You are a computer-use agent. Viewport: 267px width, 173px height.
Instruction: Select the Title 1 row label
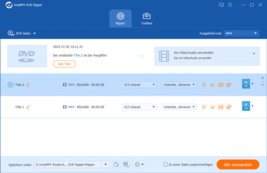[20, 107]
